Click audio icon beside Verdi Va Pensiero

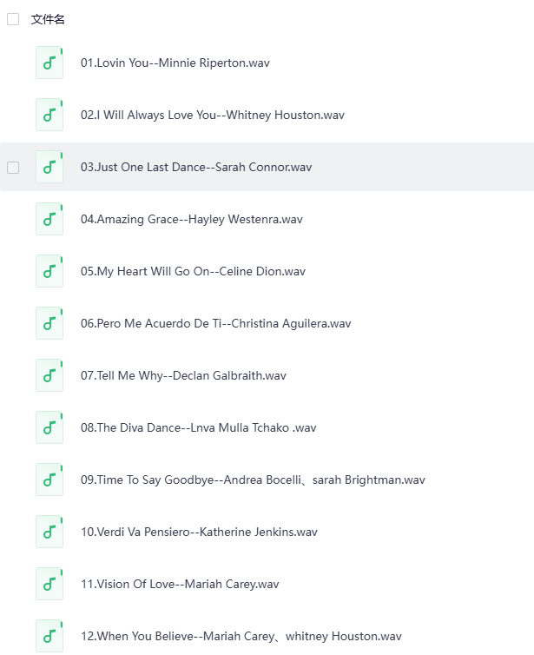point(49,532)
